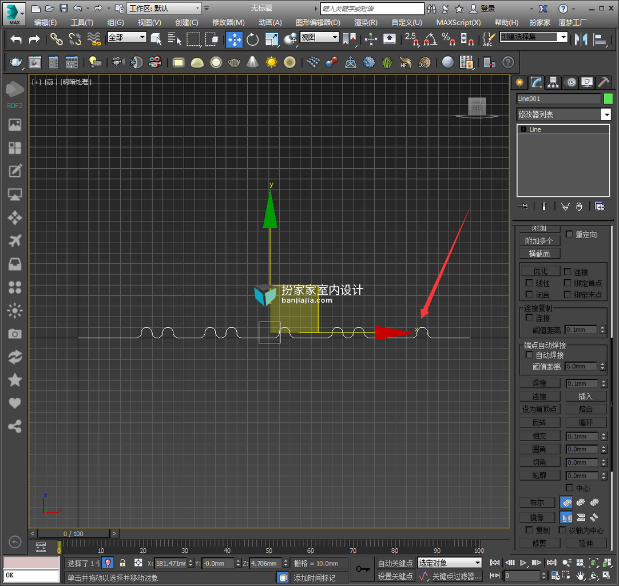The width and height of the screenshot is (619, 586).
Task: Click the share icon in left sidebar
Action: click(15, 426)
